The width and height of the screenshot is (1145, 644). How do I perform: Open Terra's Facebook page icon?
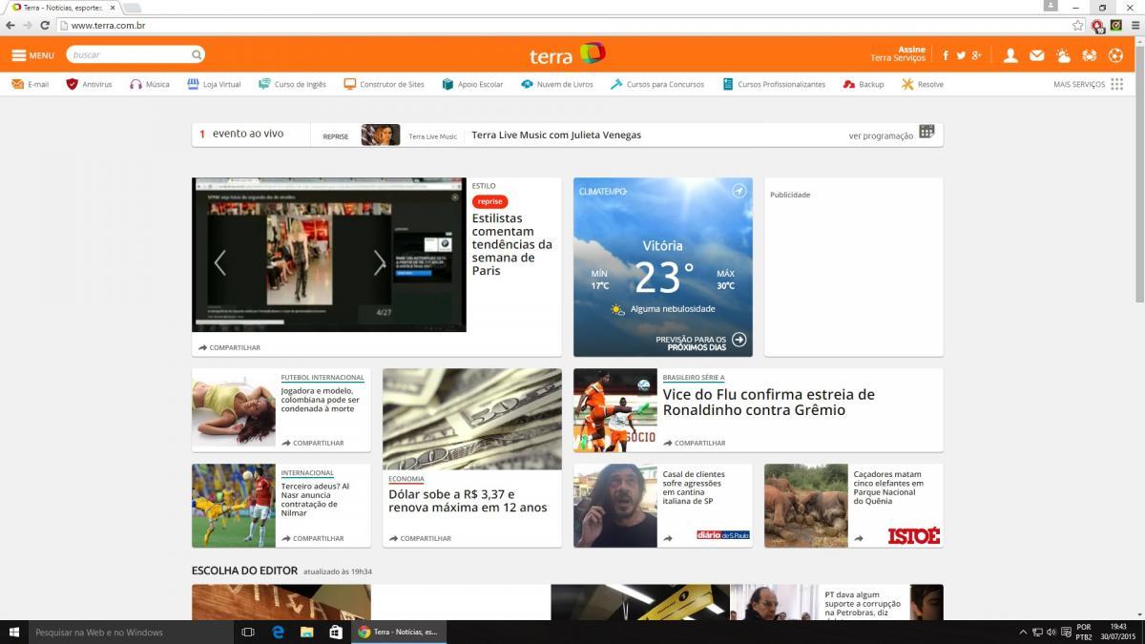(946, 55)
